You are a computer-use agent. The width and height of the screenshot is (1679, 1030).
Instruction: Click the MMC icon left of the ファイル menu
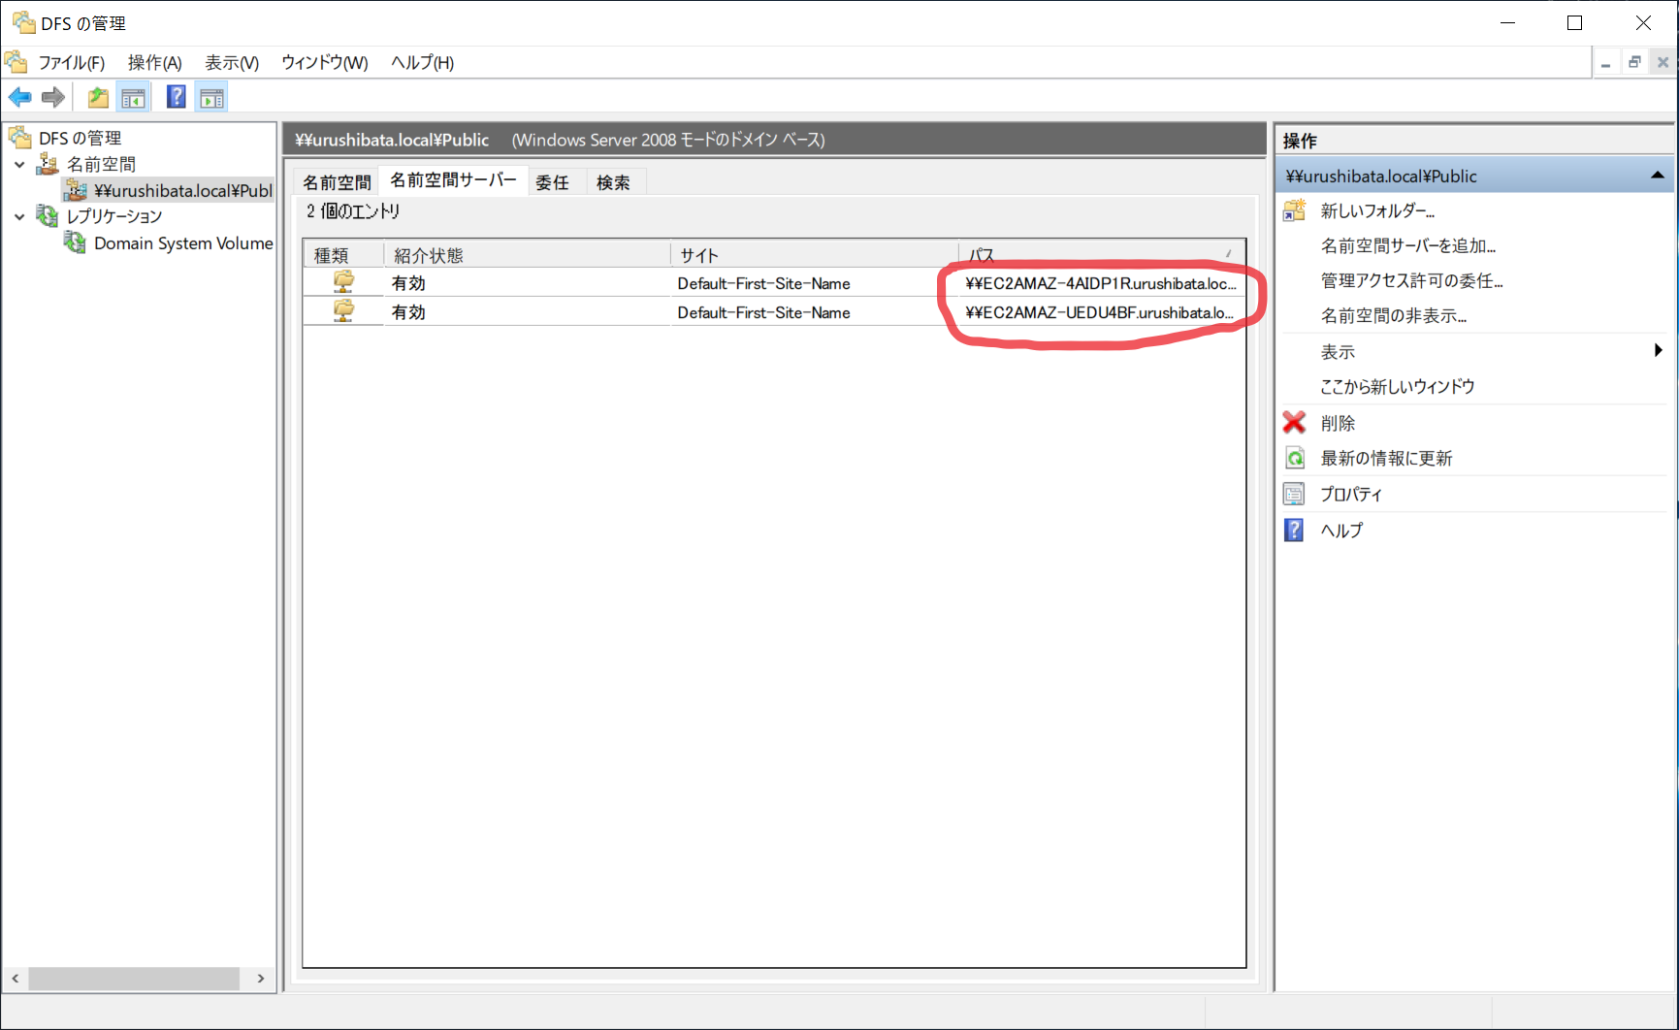(x=16, y=62)
